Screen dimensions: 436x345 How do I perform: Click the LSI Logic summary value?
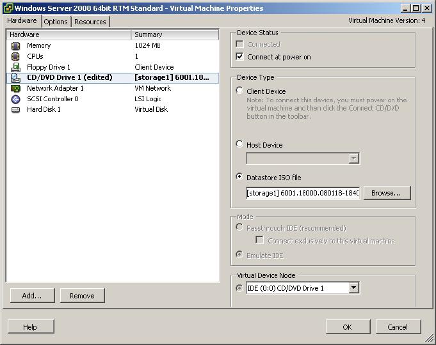click(x=148, y=99)
